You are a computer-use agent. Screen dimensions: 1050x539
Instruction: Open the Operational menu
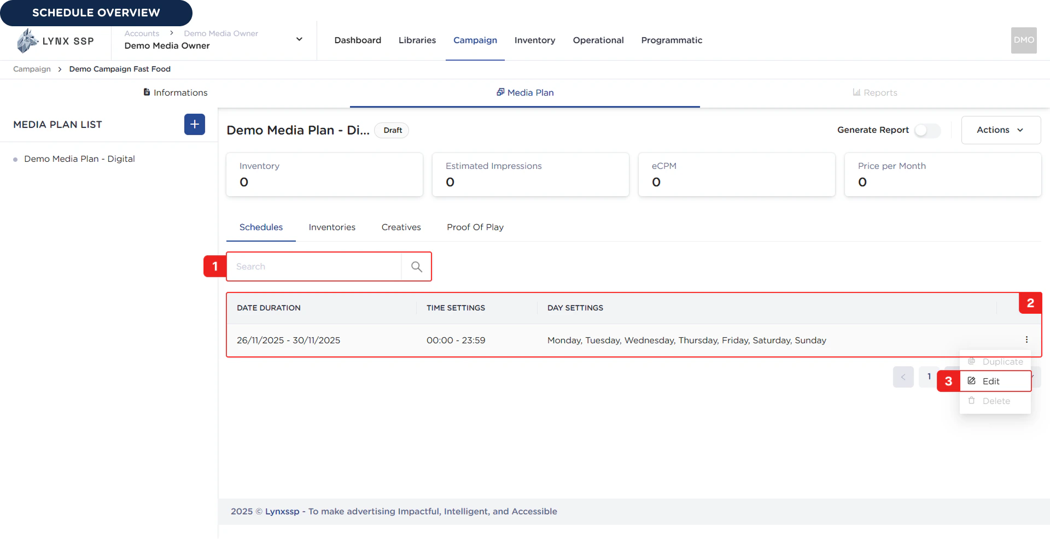click(598, 40)
